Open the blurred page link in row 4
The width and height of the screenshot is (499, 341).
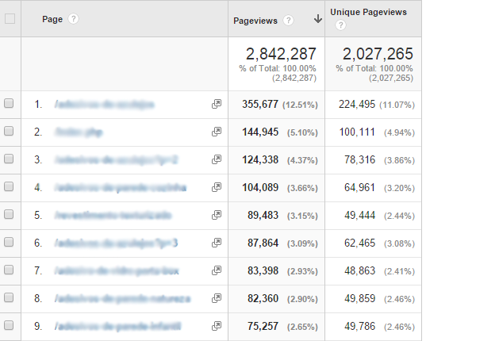coord(121,188)
